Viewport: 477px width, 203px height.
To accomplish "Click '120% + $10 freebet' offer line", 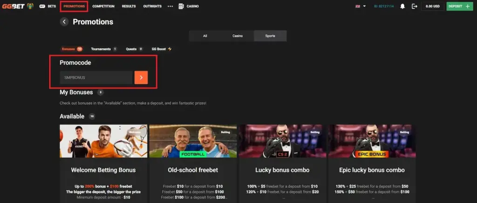I will pos(282,192).
